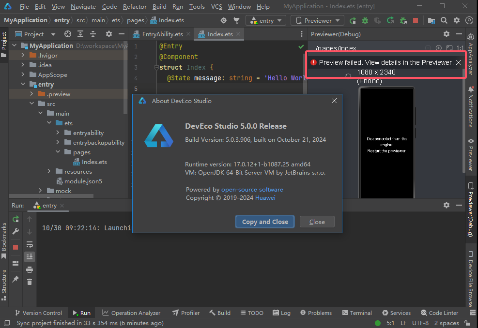The width and height of the screenshot is (478, 328).
Task: Open the open-source software link
Action: click(252, 190)
